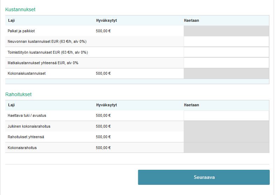Screen dimensions: 275x195
Task: Click the Rahoitukset section heading
Action: click(x=19, y=94)
